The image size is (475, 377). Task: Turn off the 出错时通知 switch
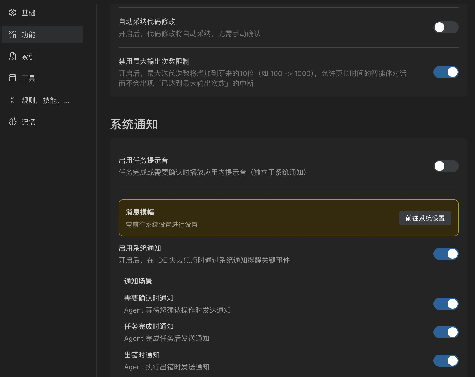coord(446,361)
